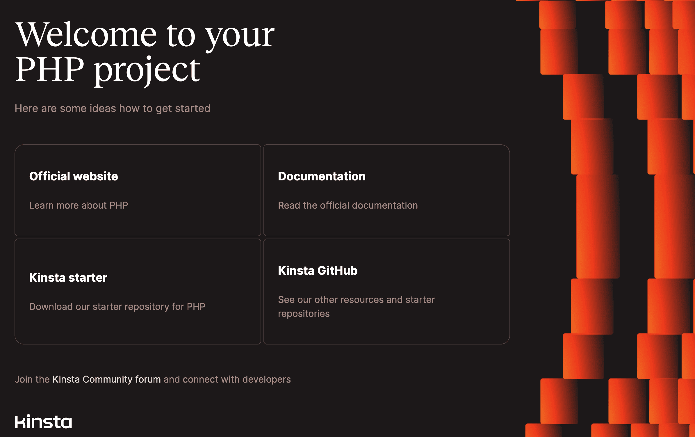Click 'and connect with developers' text
The image size is (695, 437).
coord(227,379)
